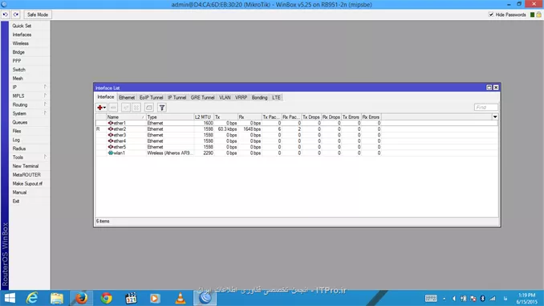Screen dimensions: 544x306
Task: Switch to the LTE tab
Action: coord(276,98)
